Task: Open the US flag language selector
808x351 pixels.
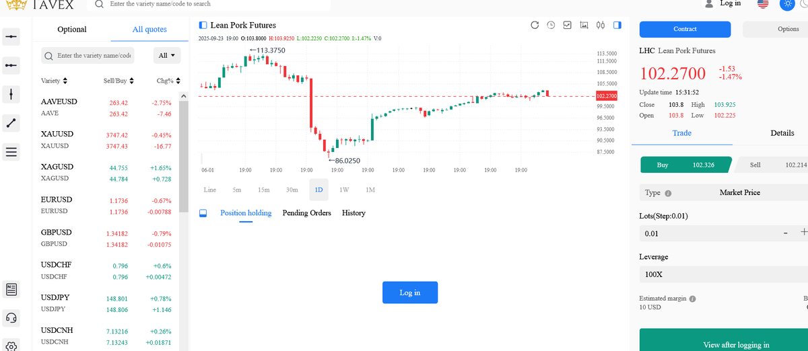Action: (x=763, y=4)
